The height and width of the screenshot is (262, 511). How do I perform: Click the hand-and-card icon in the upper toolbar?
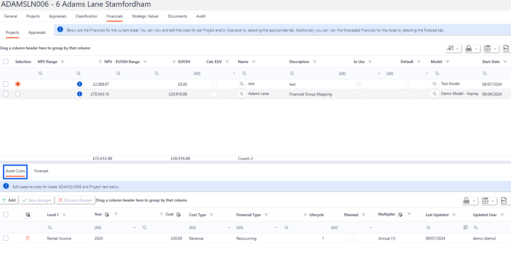(x=450, y=48)
